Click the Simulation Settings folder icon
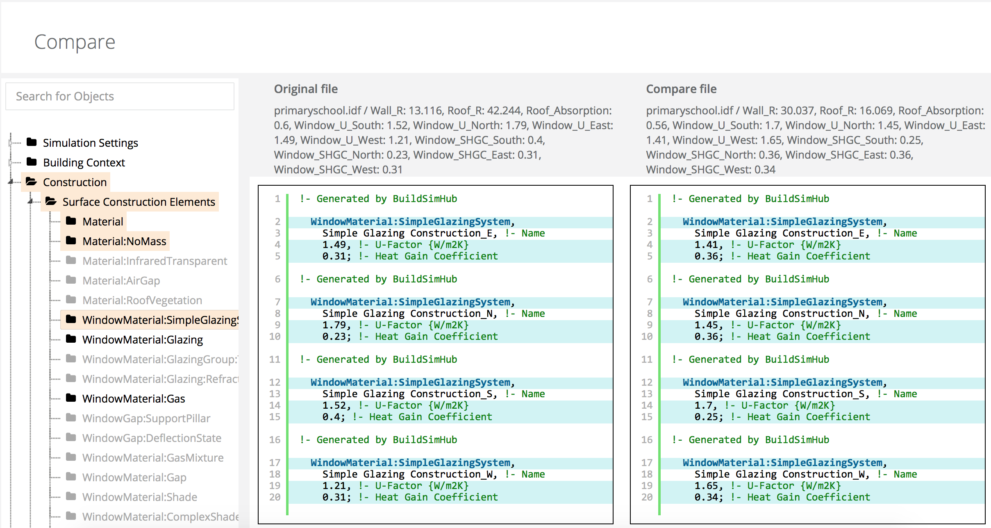Screen dimensions: 991x528 [32, 142]
